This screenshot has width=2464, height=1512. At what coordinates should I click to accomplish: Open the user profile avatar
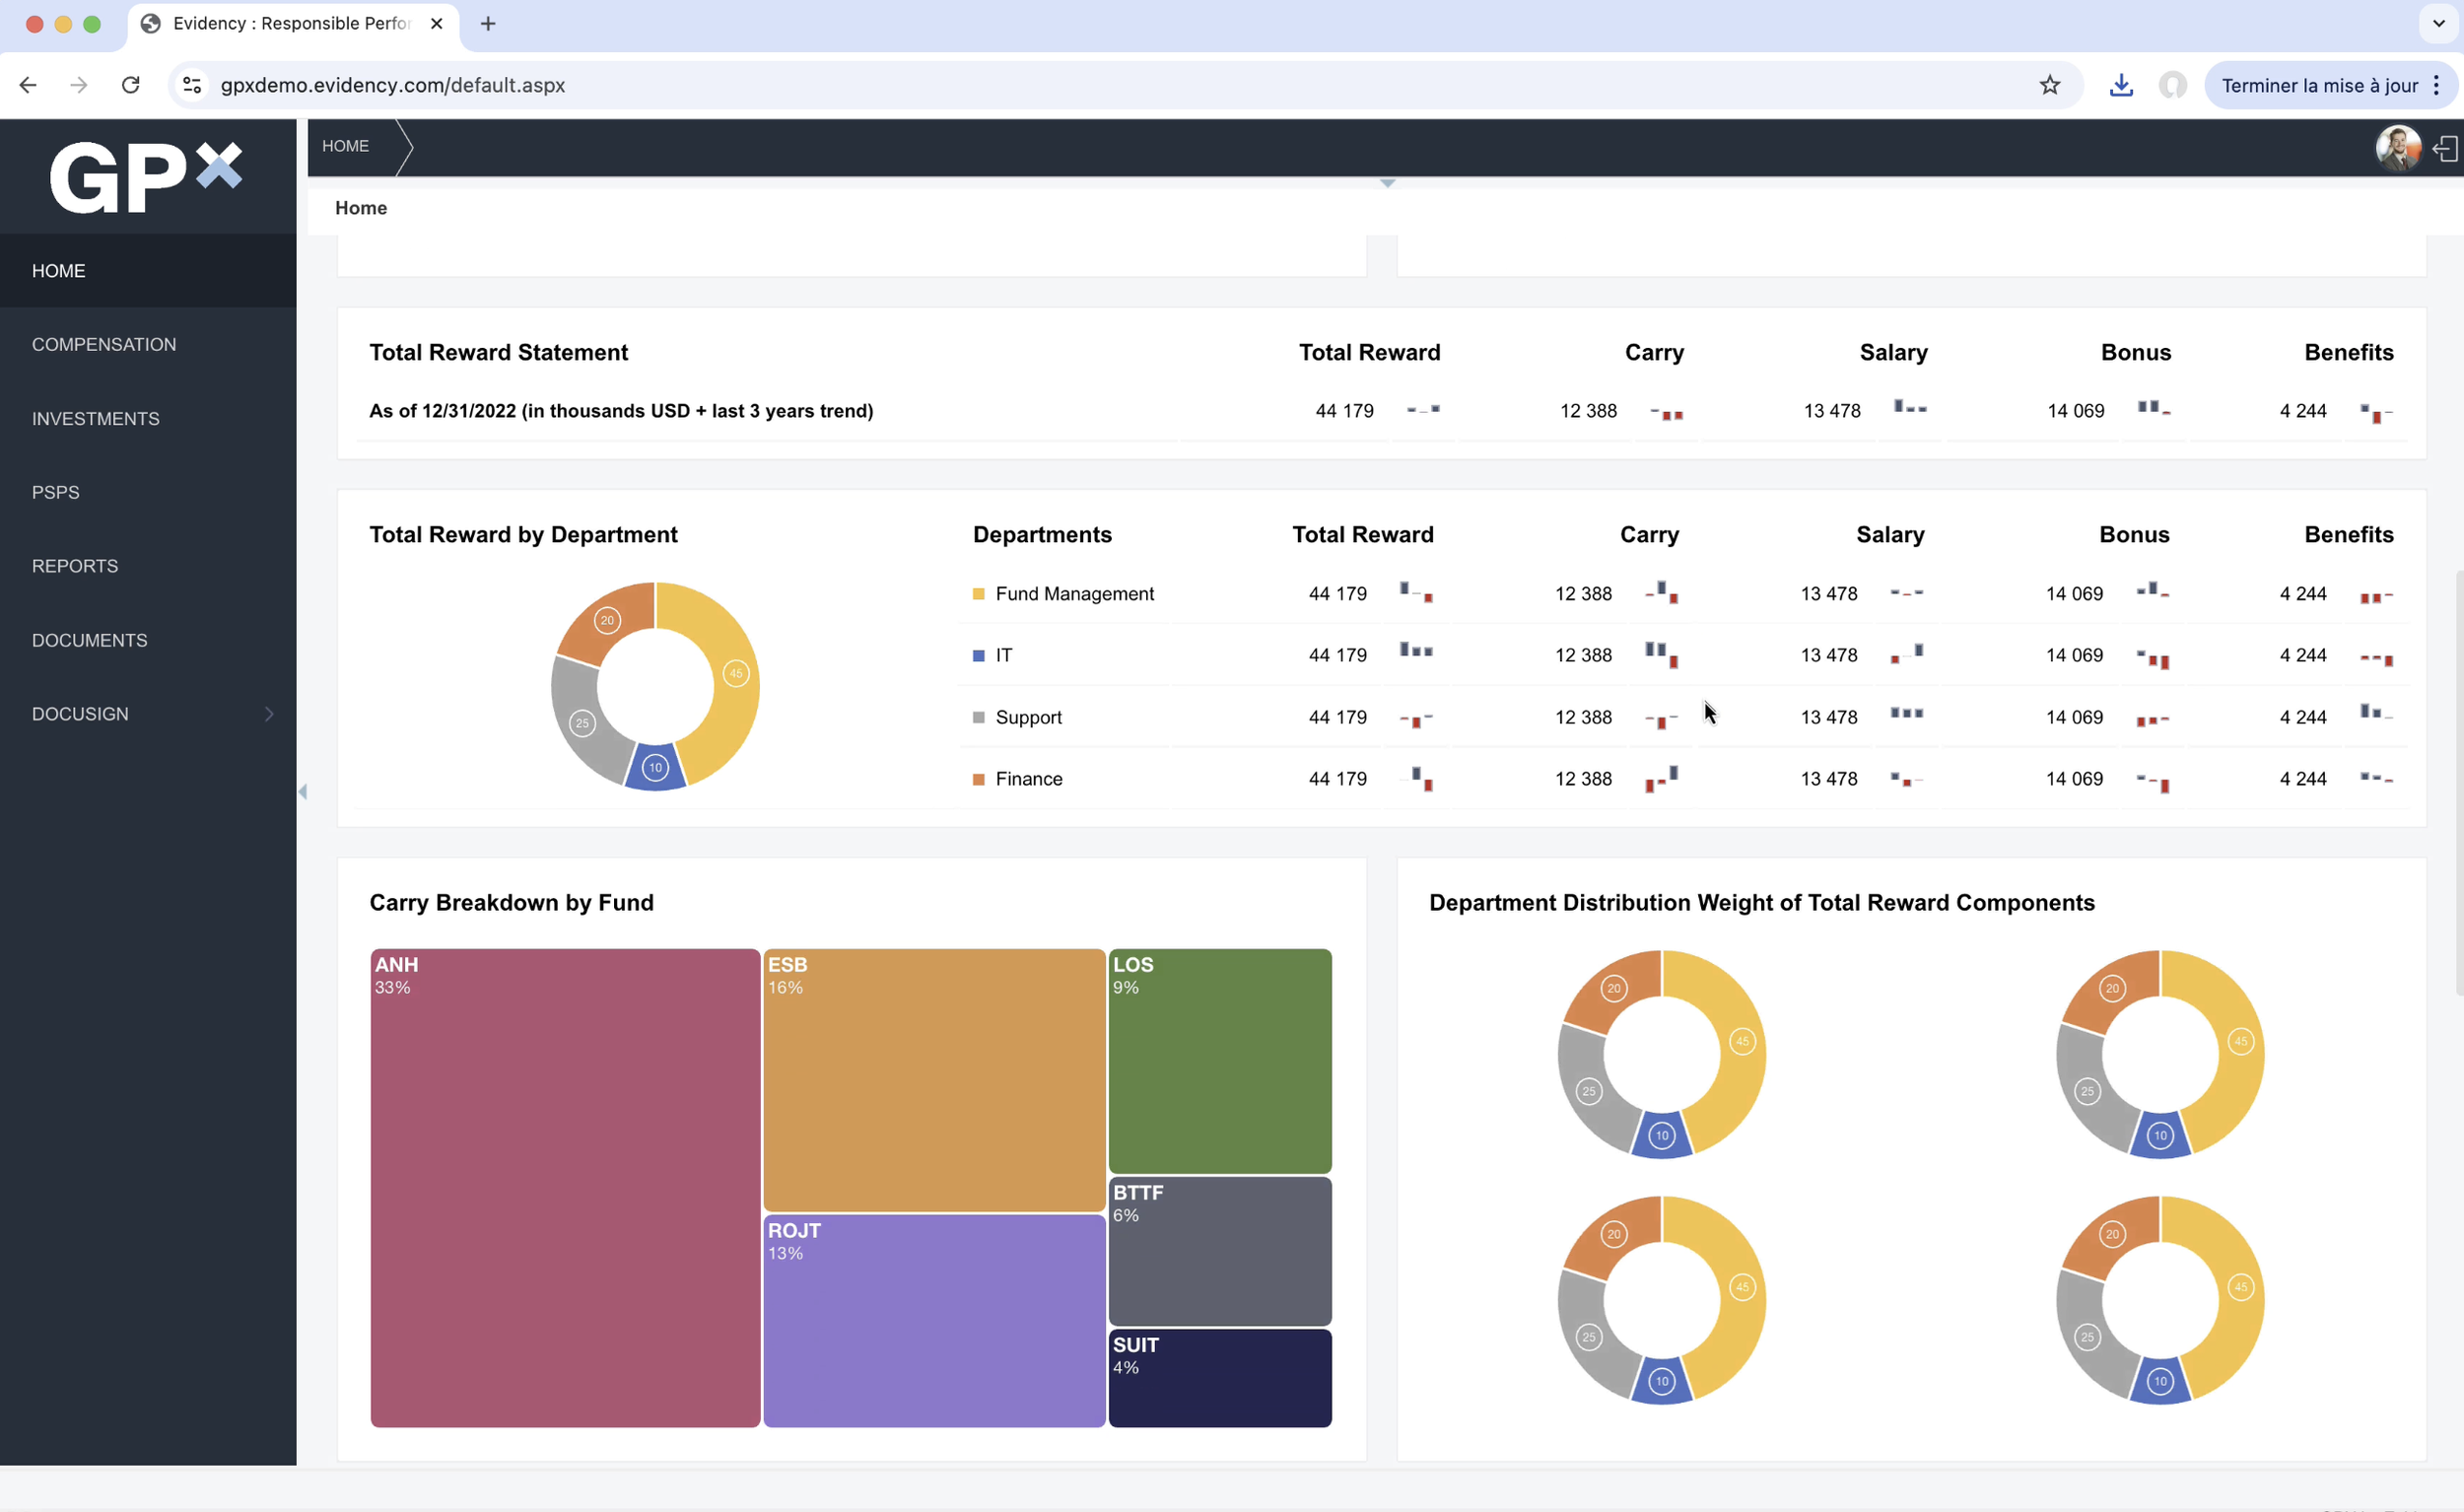pos(2398,148)
